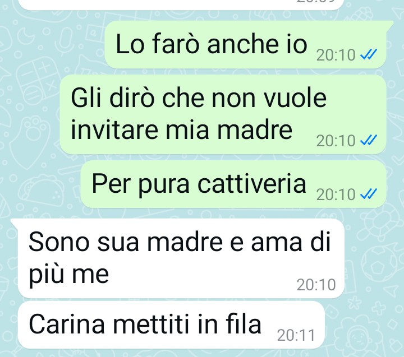
Task: Tap the word 'cattiveria' in the green bubble
Action: [252, 184]
